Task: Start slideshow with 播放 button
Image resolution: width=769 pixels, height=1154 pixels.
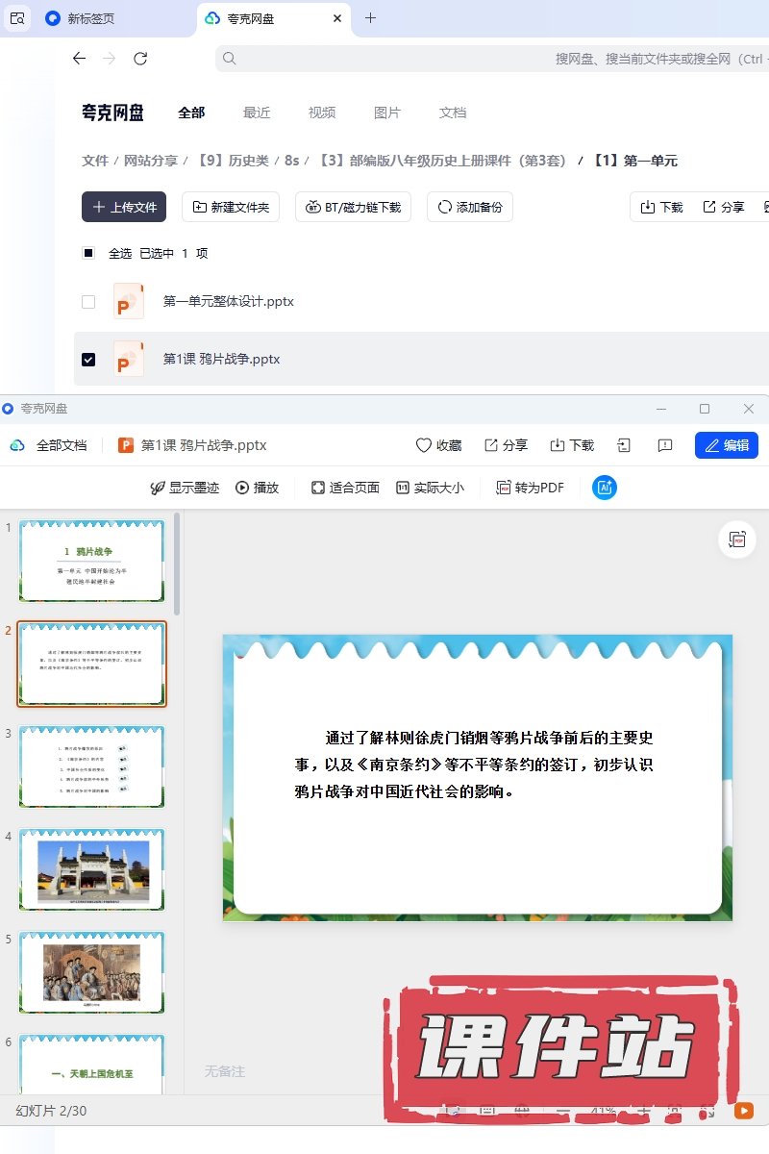Action: [x=257, y=488]
